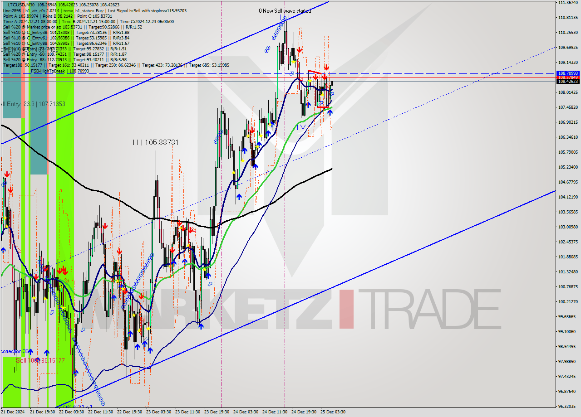Click the 100.21270 price axis label
The image size is (581, 417).
(x=568, y=302)
